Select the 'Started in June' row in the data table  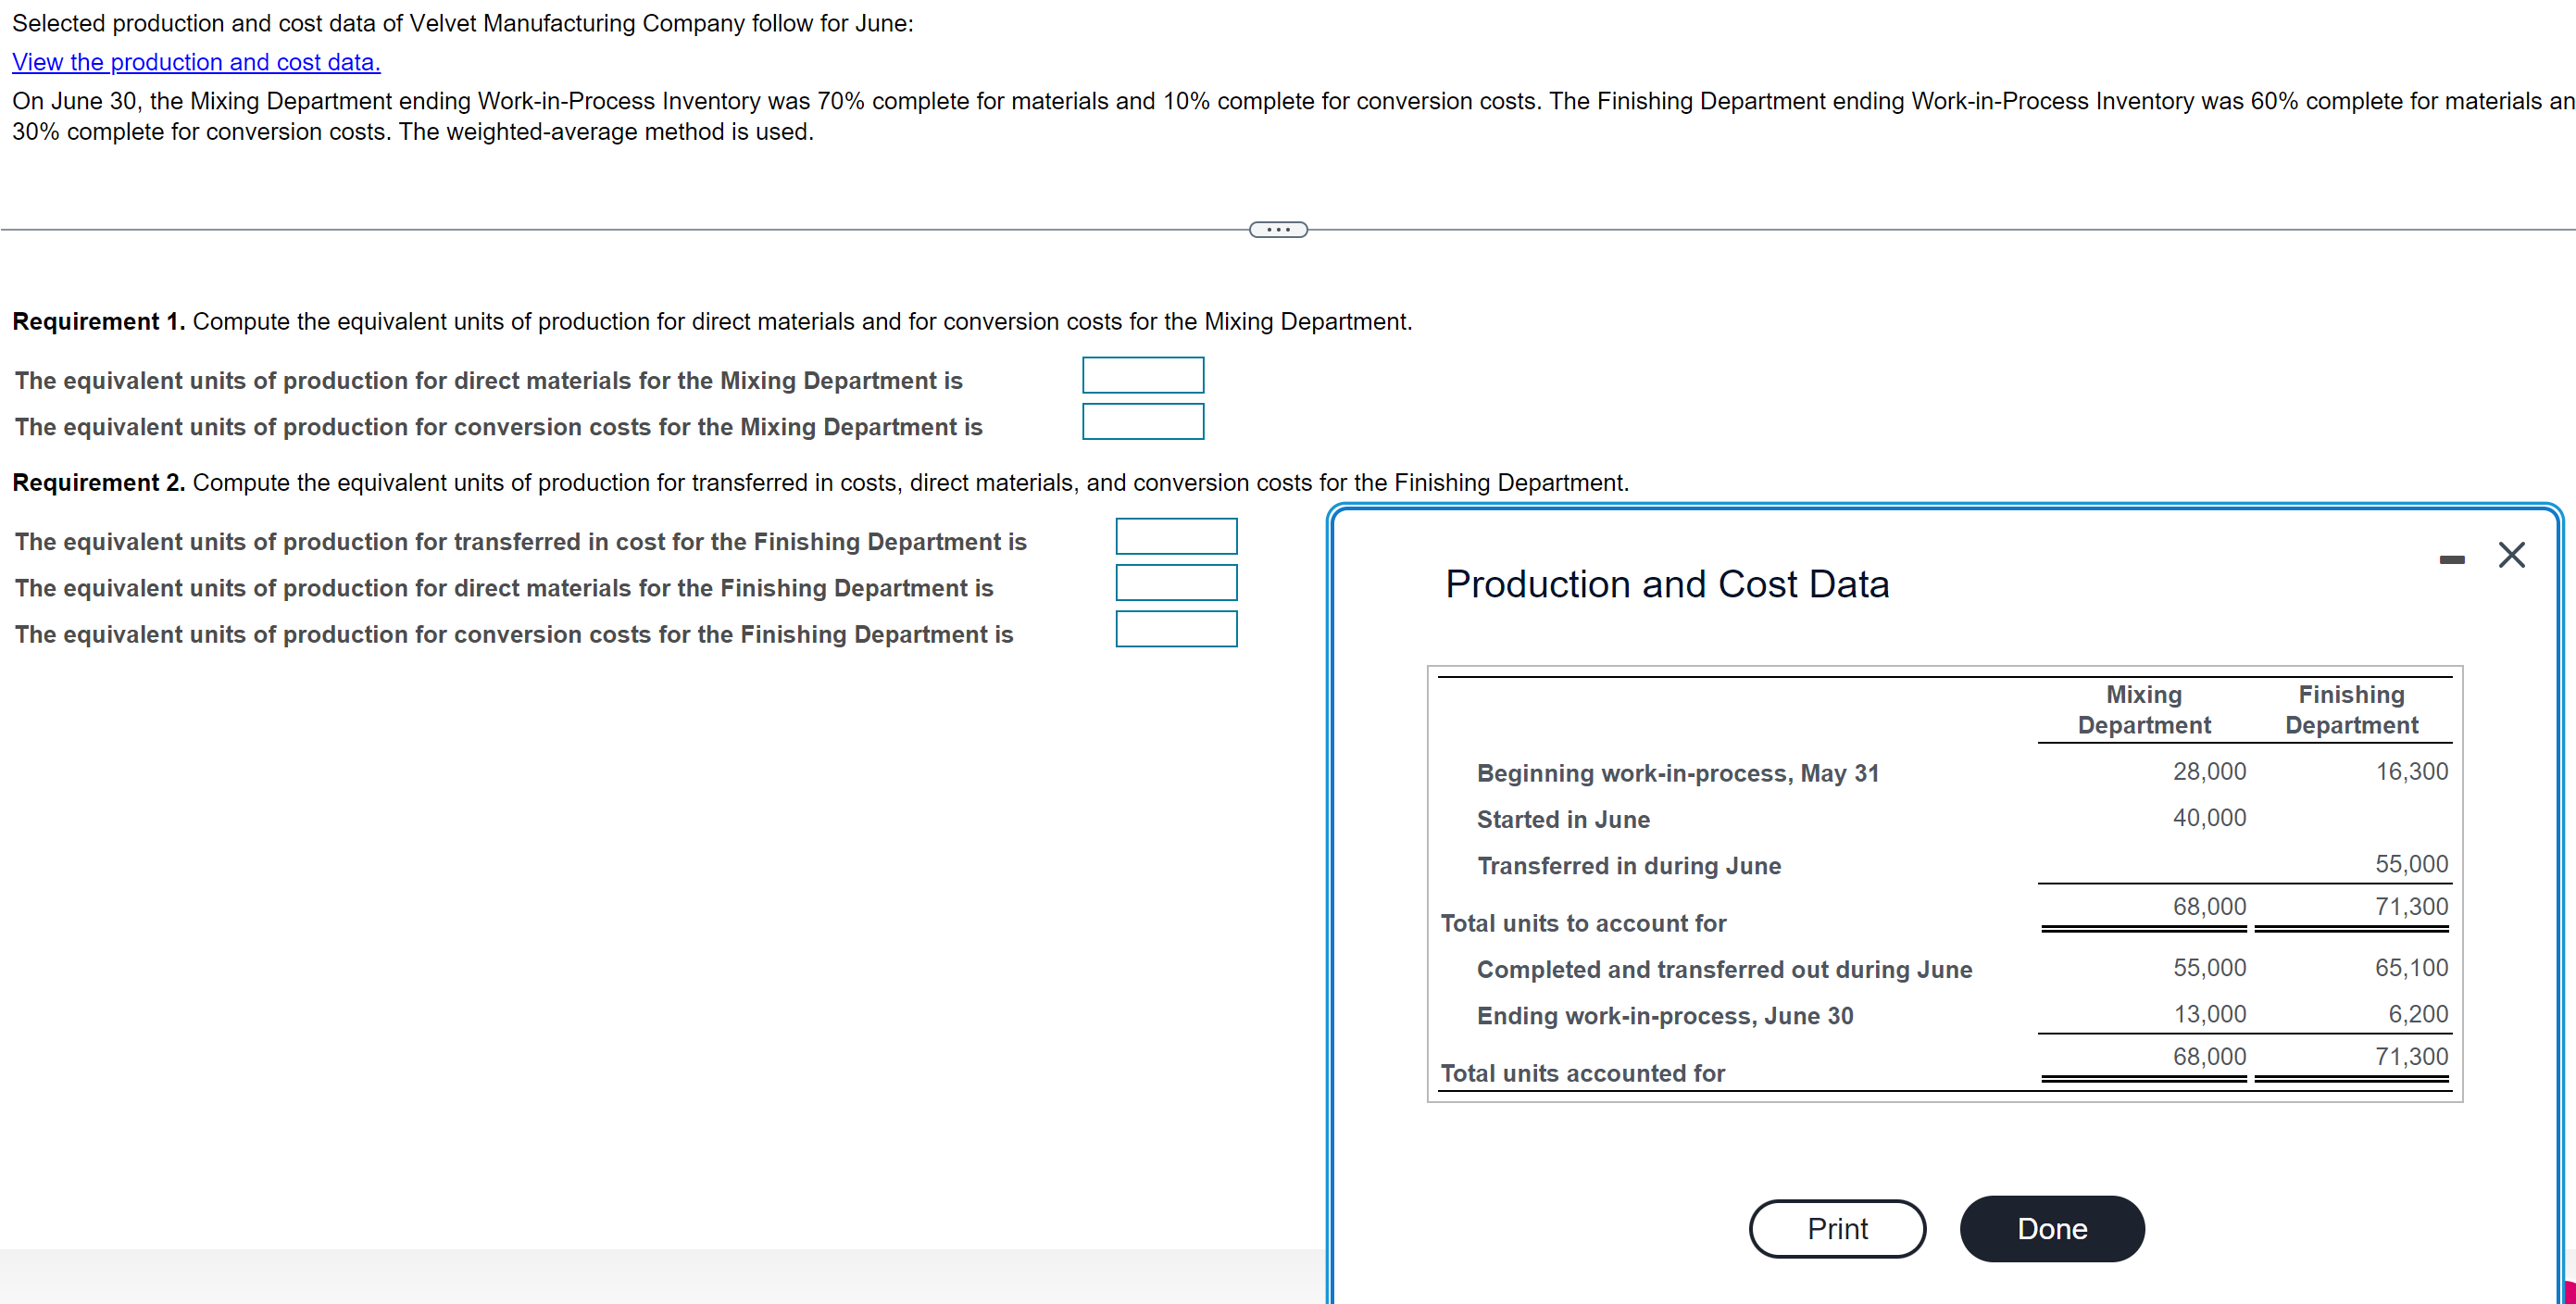[1563, 819]
